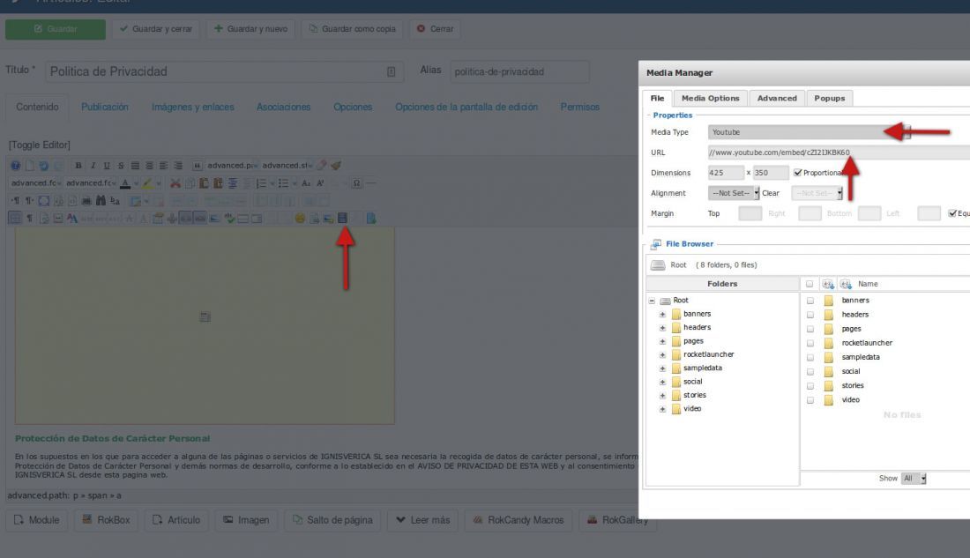Check the box beside banners in file list

pyautogui.click(x=810, y=301)
